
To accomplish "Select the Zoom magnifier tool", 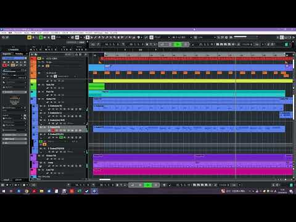I will click(x=115, y=38).
